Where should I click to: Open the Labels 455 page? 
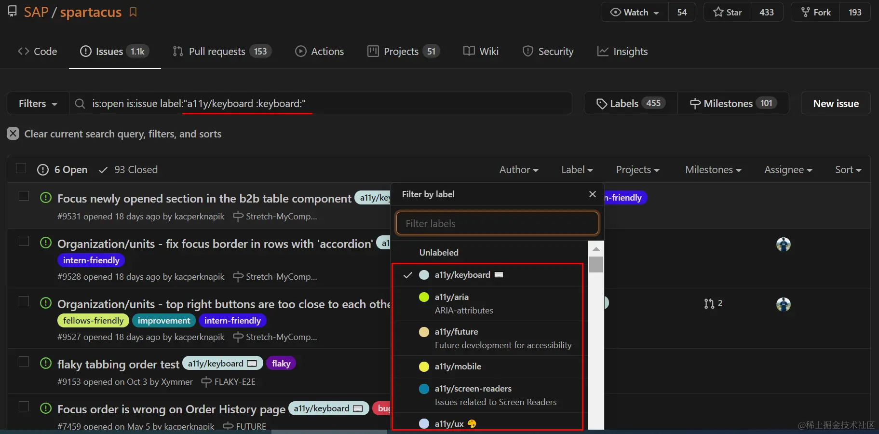tap(631, 103)
